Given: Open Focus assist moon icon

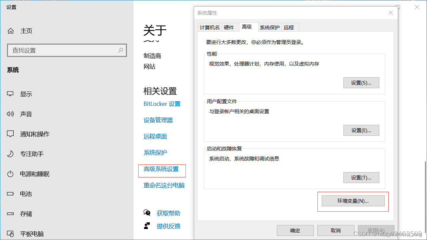Looking at the screenshot, I should 10,154.
